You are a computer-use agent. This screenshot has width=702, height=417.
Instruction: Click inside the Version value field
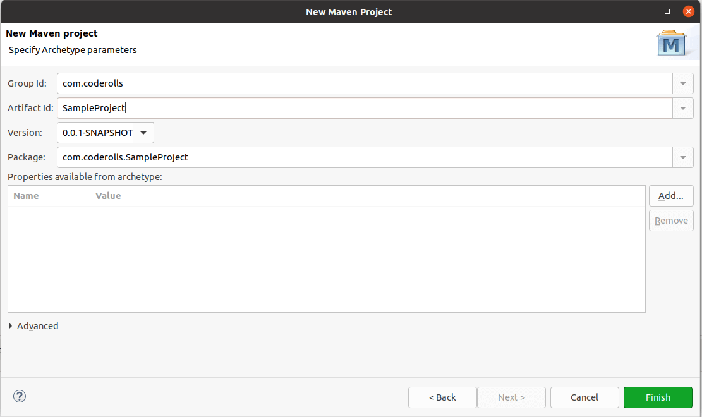click(x=95, y=133)
